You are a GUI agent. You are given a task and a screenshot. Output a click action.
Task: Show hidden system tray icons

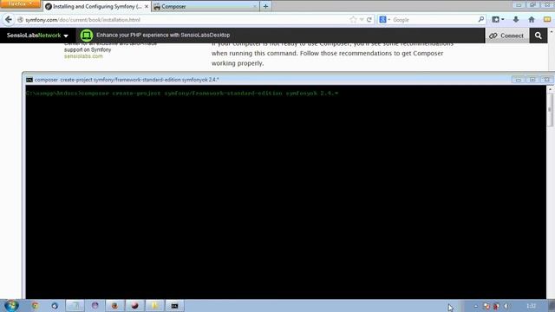(x=476, y=306)
